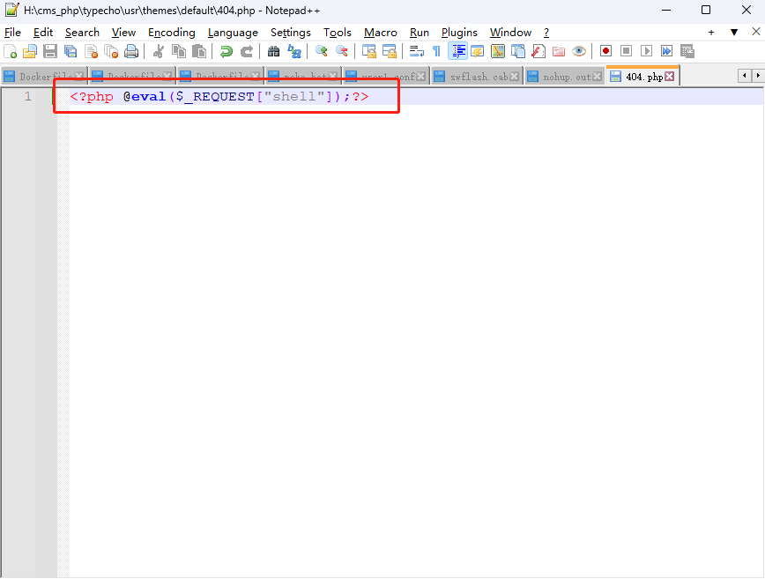
Task: Close the nohup.out tab
Action: click(x=597, y=77)
